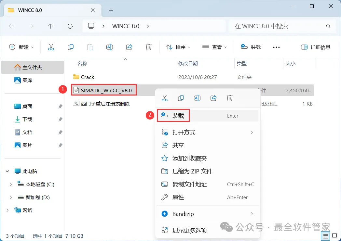The image size is (341, 241).
Task: Sort by the 类型 column header
Action: [242, 64]
